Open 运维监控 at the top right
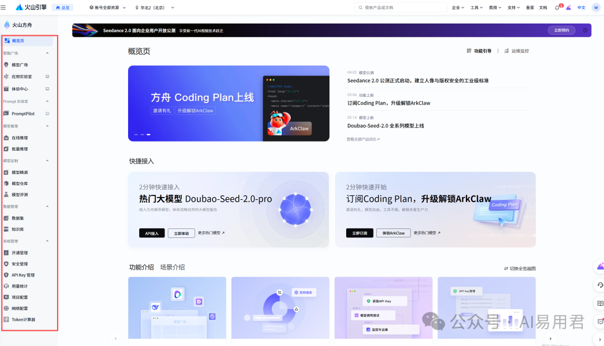The image size is (604, 346). pos(520,50)
